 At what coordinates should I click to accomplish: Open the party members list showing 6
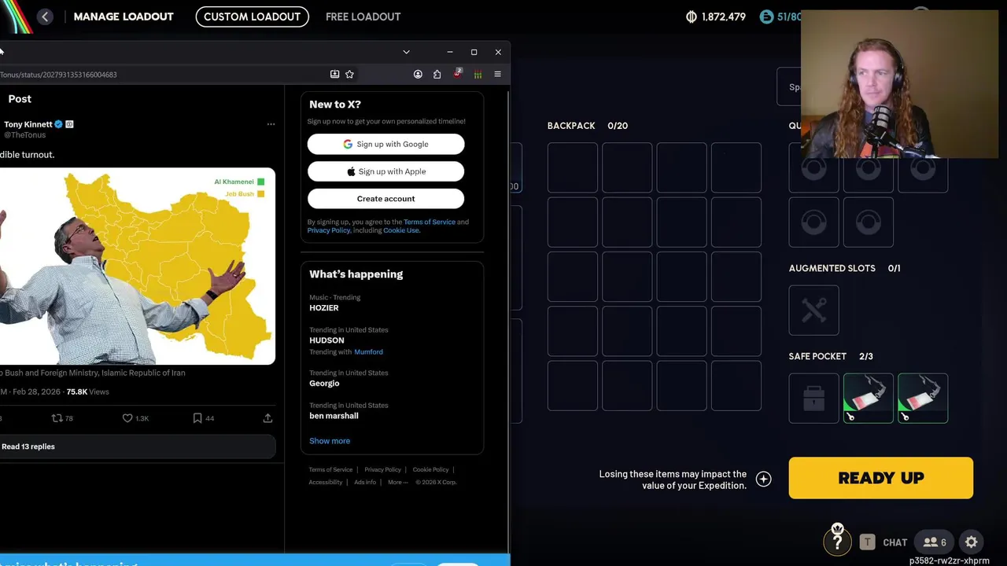pos(935,542)
